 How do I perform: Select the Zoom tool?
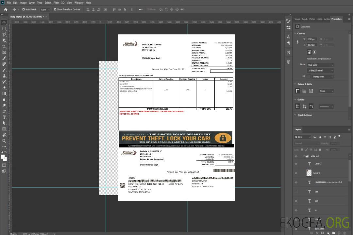4,141
